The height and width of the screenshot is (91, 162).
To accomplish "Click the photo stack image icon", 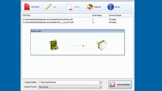I will (54, 45).
